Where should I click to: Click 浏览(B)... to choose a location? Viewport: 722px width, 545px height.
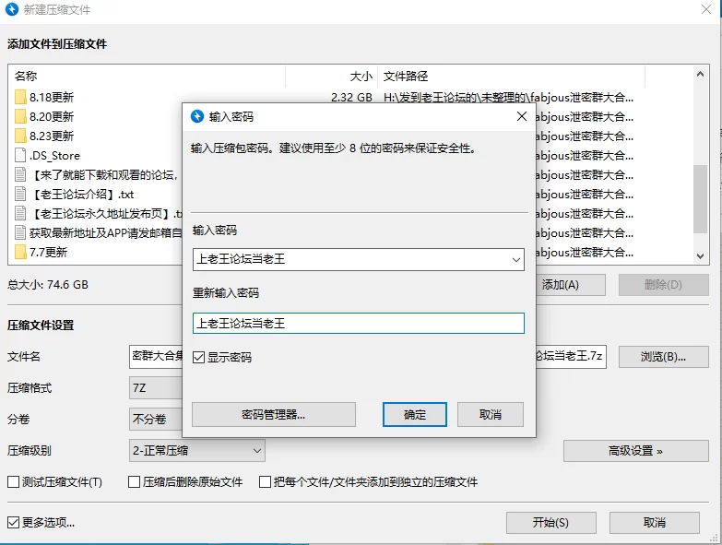coord(664,357)
